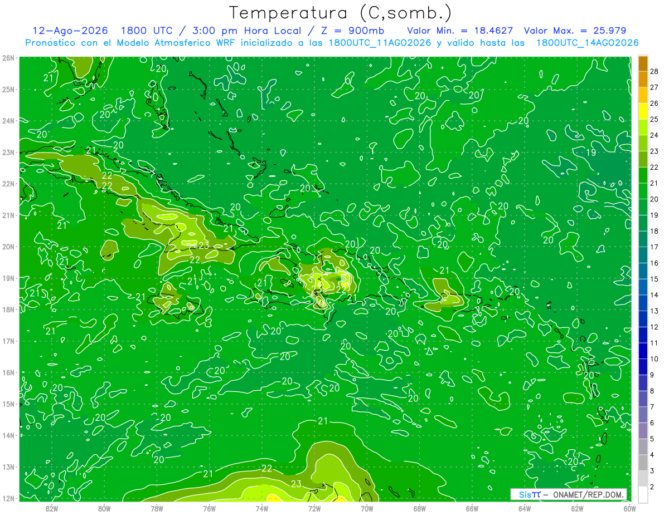Click the 21N latitude axis label
Screen dimensions: 669x516
tap(8, 215)
